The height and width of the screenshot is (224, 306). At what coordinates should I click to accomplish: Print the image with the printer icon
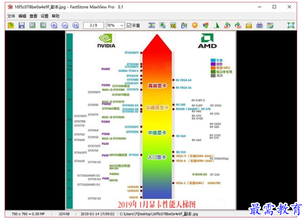(x=260, y=25)
